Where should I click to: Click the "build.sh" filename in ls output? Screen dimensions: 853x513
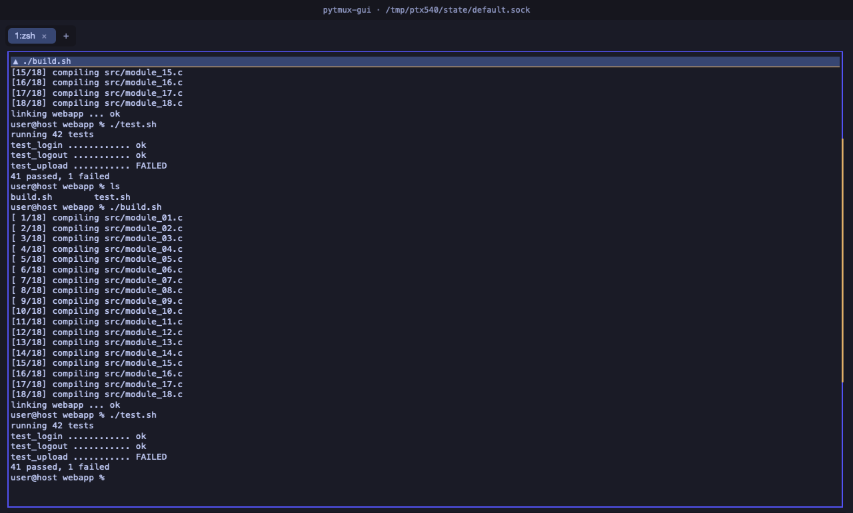click(x=31, y=197)
